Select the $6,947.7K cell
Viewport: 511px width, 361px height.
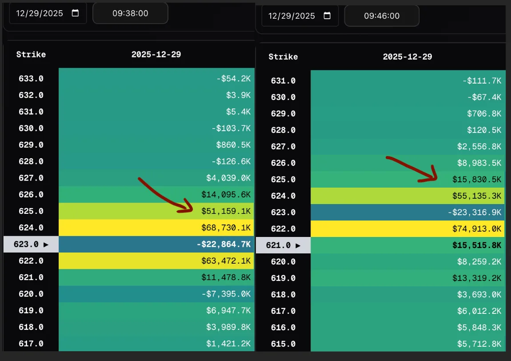point(156,311)
